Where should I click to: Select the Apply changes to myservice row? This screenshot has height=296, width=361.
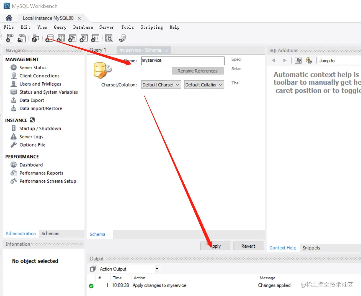[159, 286]
